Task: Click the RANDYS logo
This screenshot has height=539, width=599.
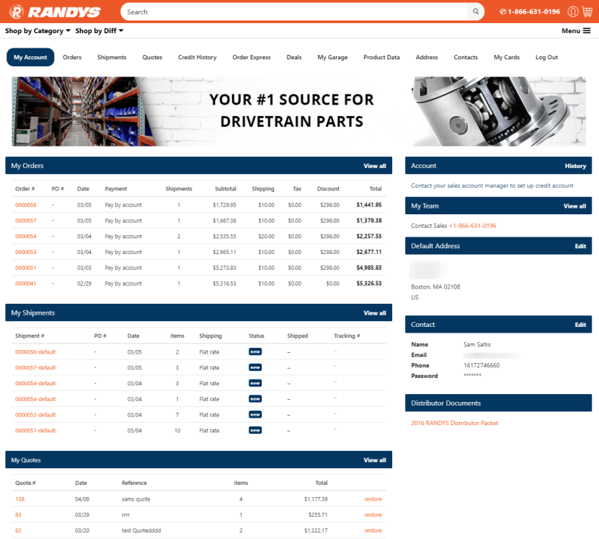Action: pos(55,12)
